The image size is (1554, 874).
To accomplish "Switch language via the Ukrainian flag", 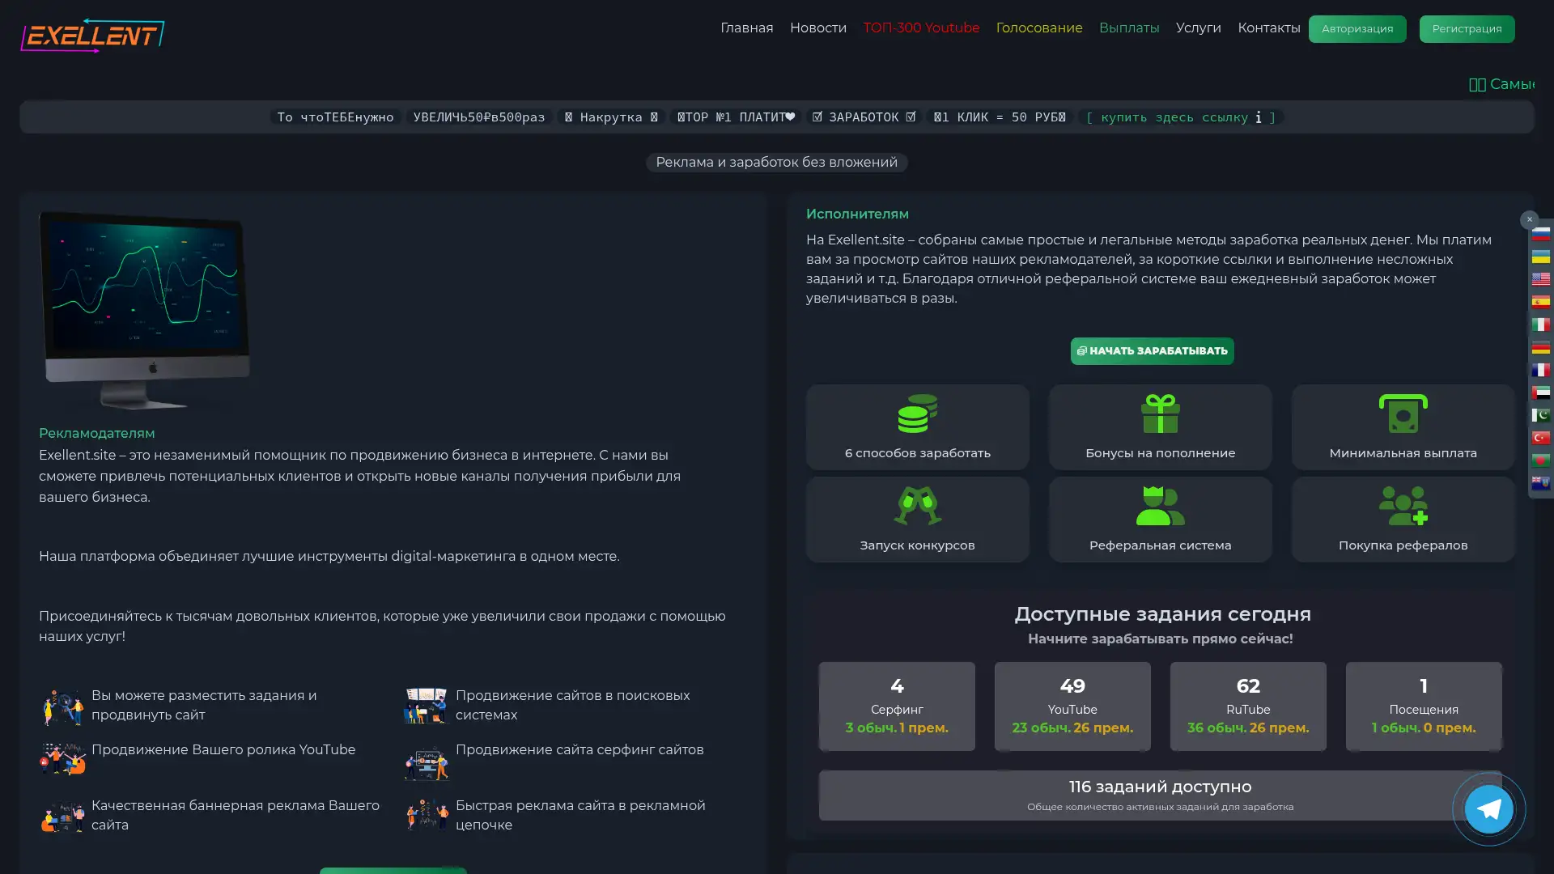I will click(x=1540, y=257).
